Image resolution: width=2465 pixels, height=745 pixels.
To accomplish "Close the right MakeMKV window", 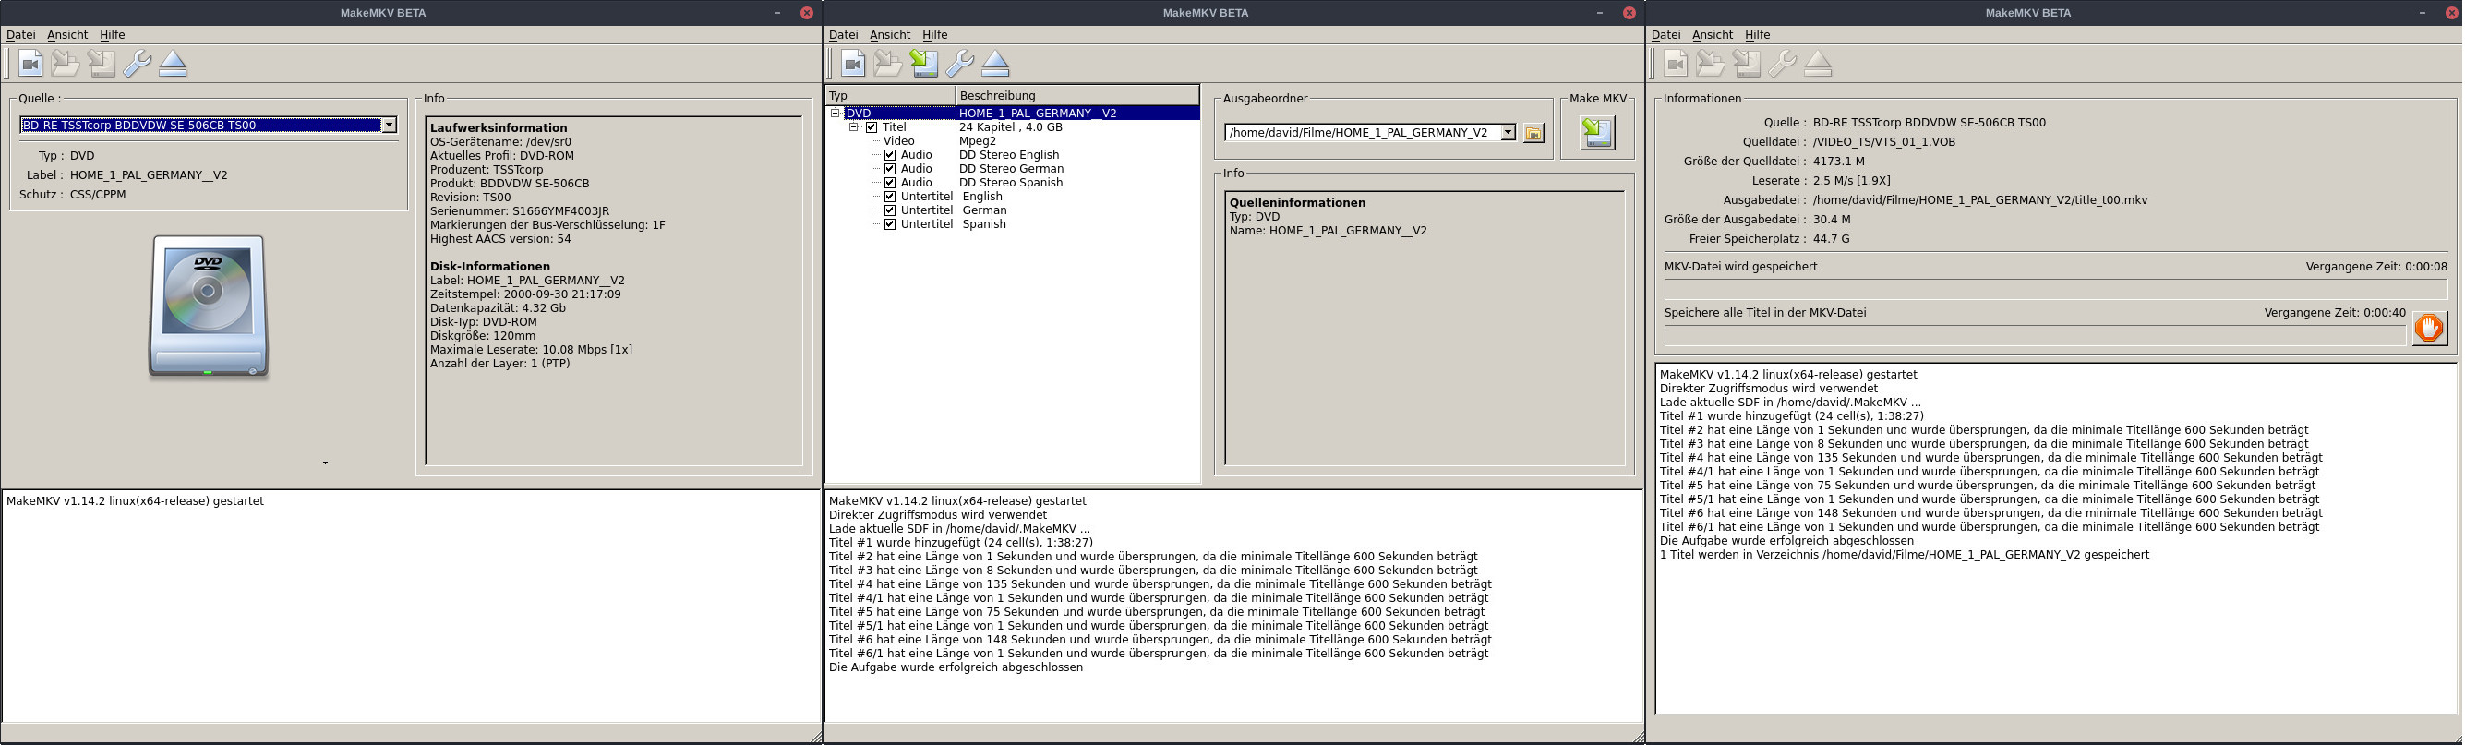I will [x=2451, y=12].
